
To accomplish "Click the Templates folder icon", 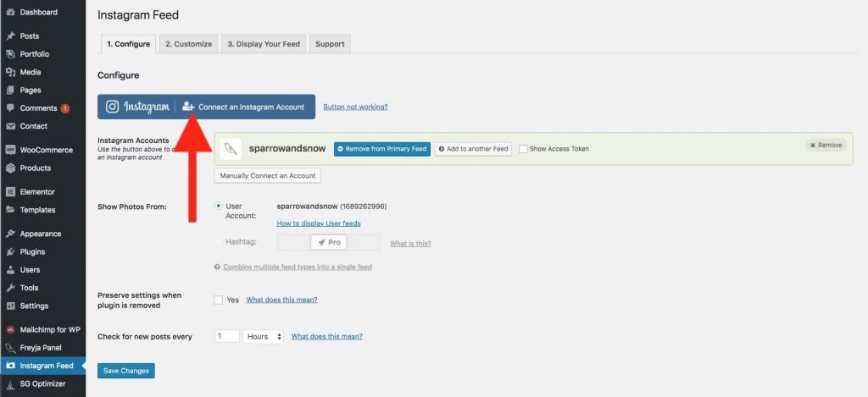I will point(10,210).
